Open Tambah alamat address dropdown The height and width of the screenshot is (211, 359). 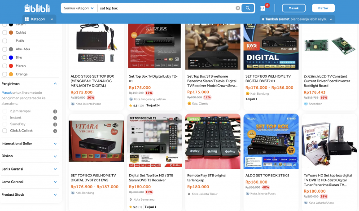(x=297, y=19)
